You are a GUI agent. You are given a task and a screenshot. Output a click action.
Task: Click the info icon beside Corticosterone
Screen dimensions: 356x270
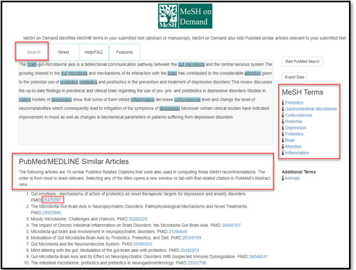pos(283,115)
